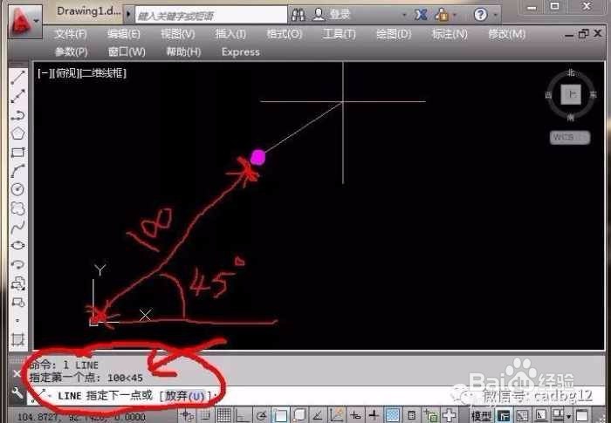Open the 编辑(E) menu
The image size is (611, 423).
pyautogui.click(x=124, y=34)
